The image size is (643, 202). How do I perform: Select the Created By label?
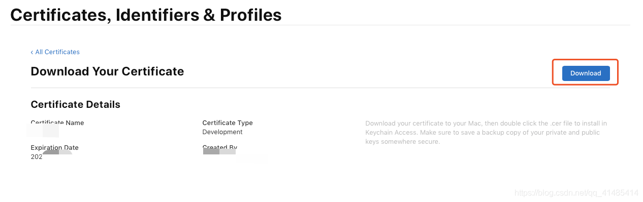220,148
